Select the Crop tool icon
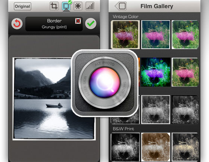Screen dimensions: 209x162 54,6
